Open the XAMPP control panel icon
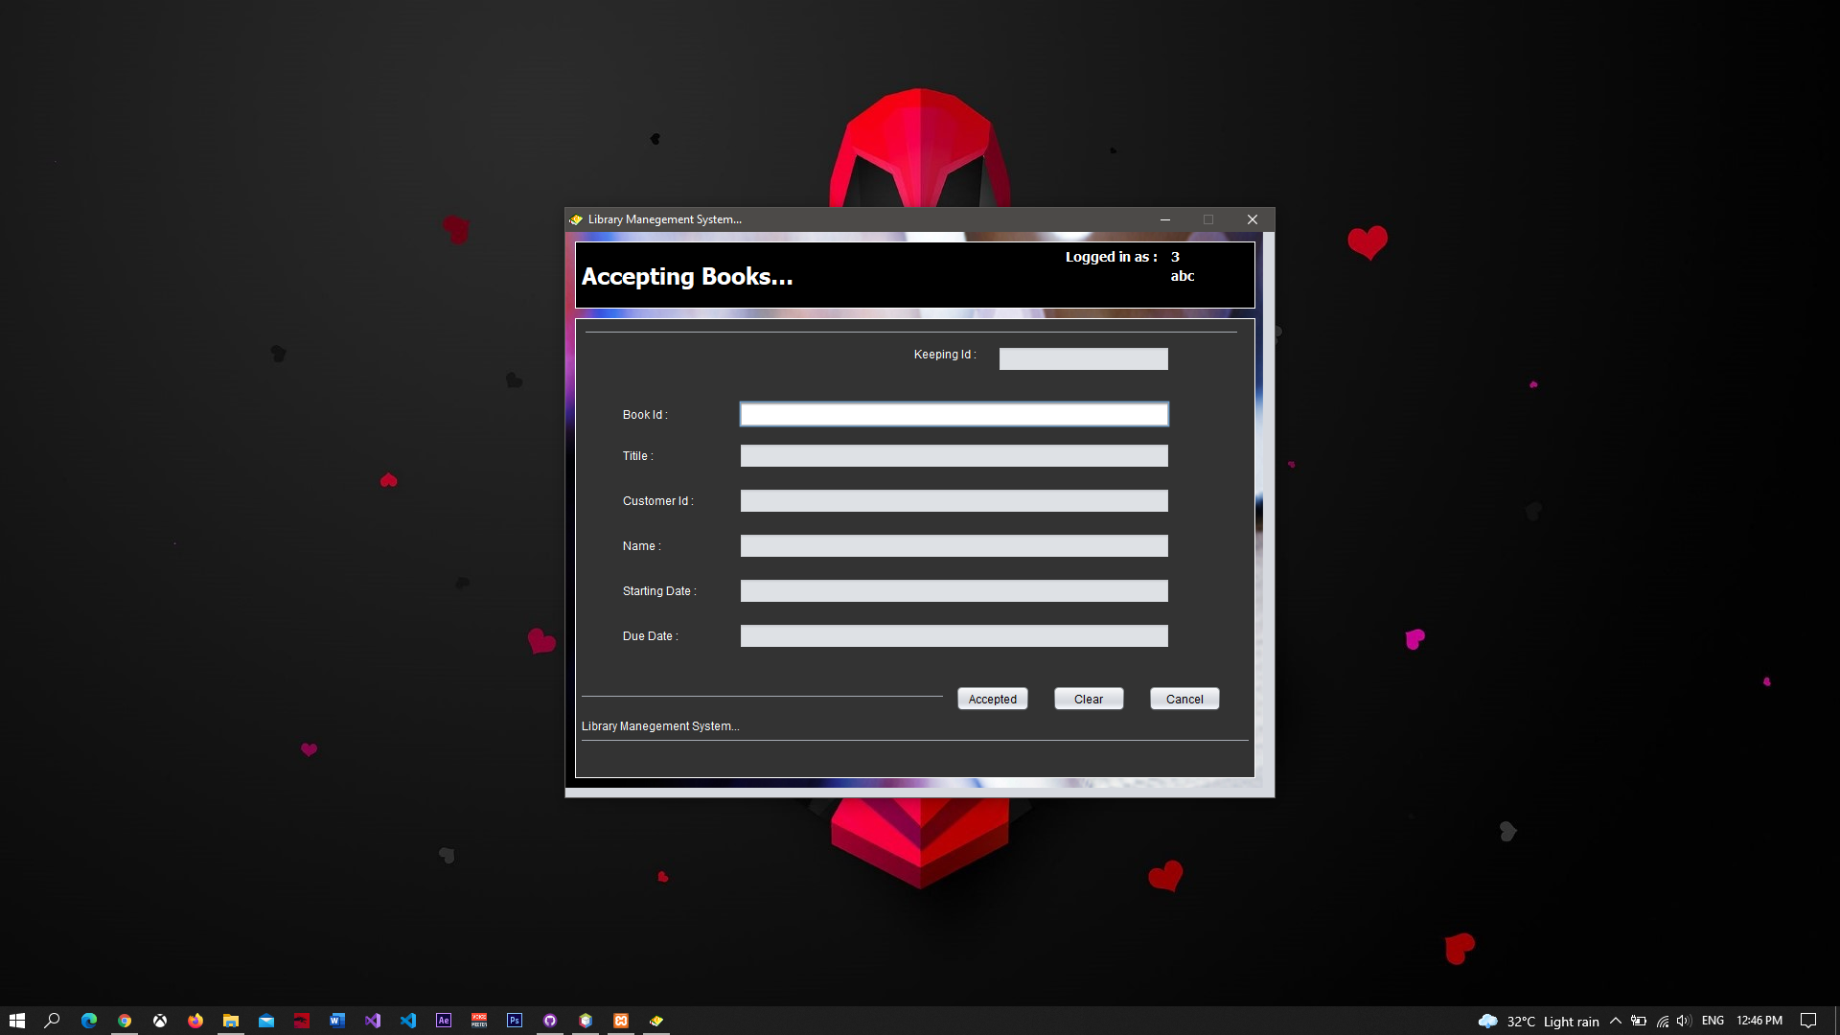 click(x=621, y=1020)
